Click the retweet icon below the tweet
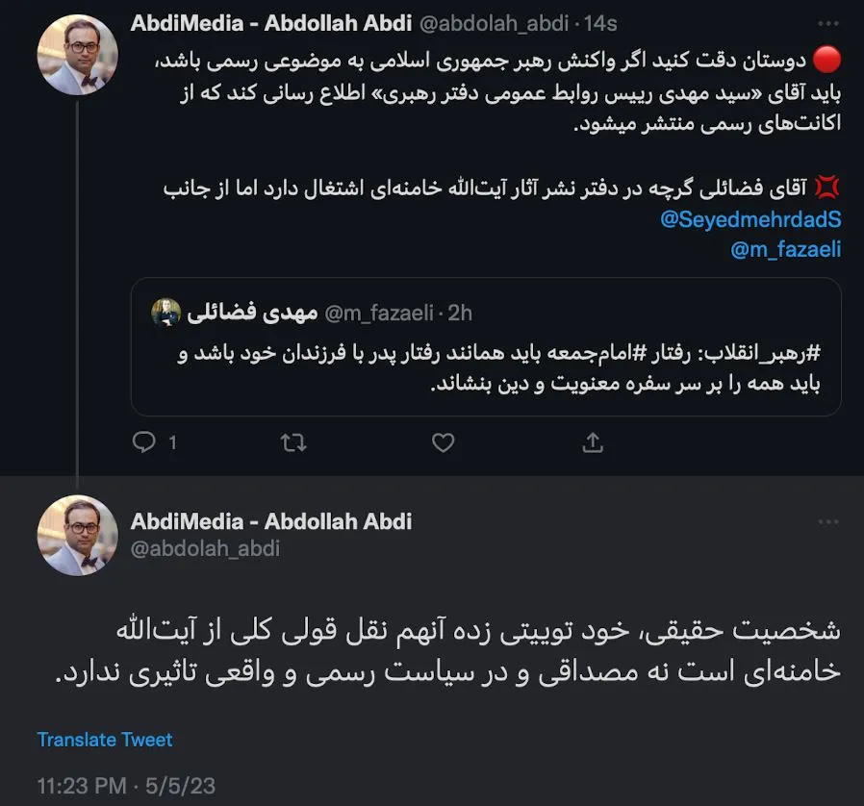 pos(293,443)
